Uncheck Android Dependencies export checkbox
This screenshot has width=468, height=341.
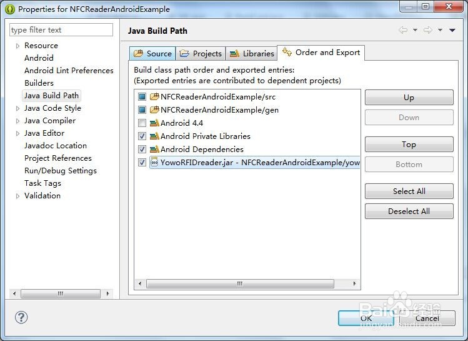pyautogui.click(x=142, y=149)
